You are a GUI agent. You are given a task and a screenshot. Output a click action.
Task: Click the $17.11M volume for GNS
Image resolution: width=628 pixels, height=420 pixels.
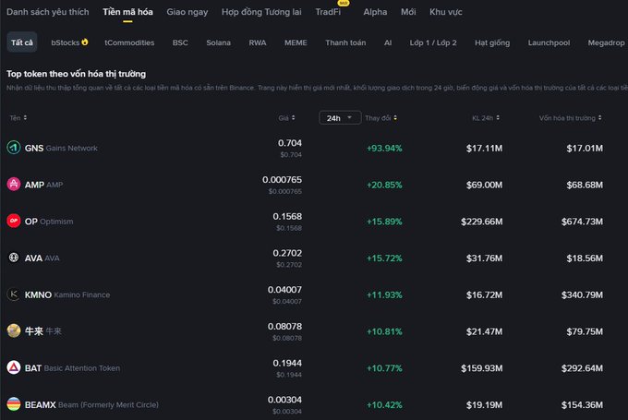484,148
